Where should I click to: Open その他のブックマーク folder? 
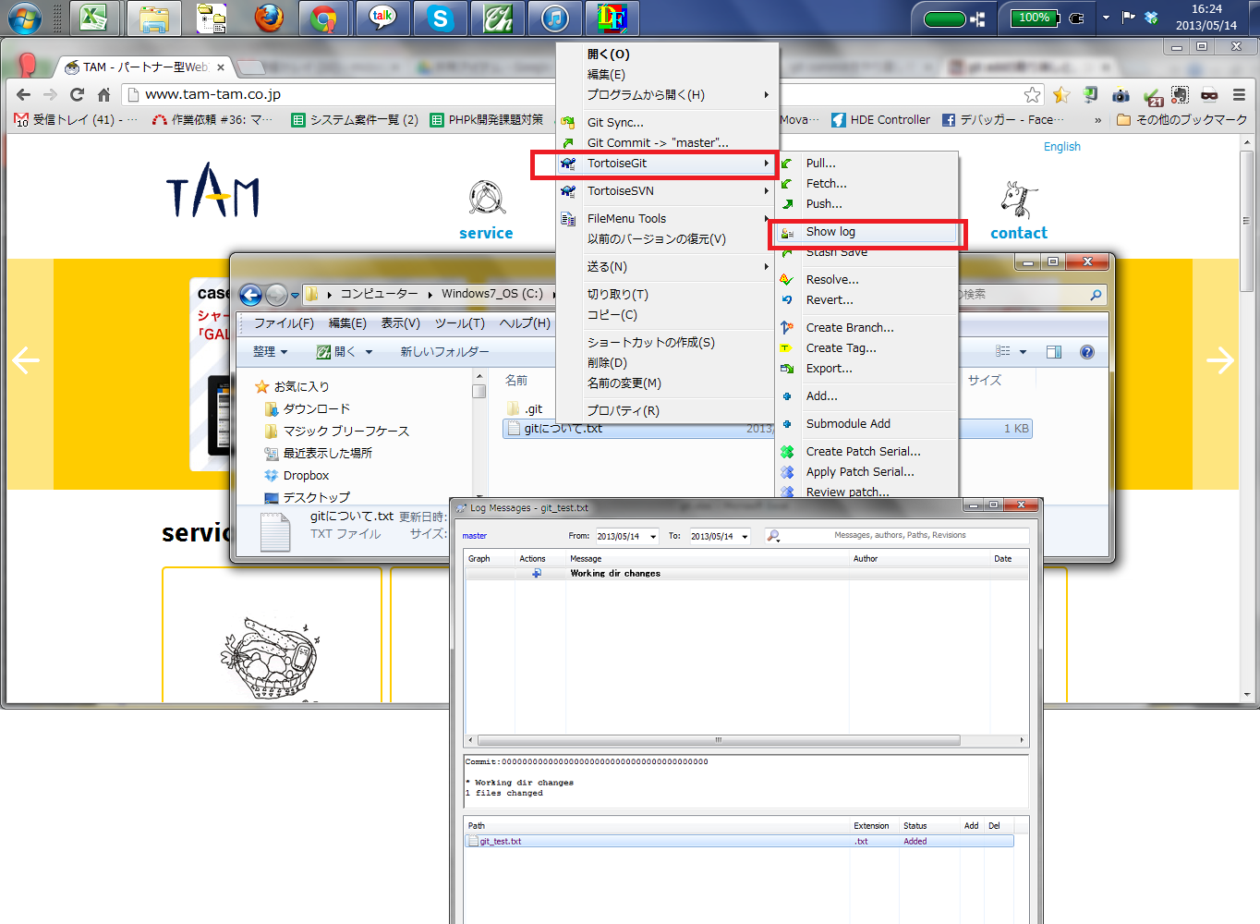pyautogui.click(x=1181, y=120)
